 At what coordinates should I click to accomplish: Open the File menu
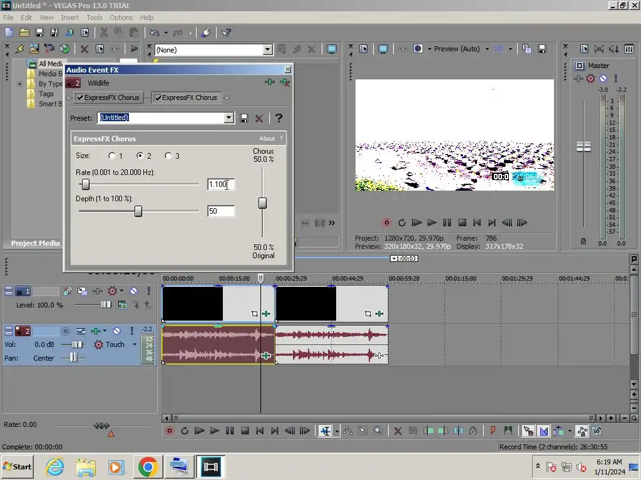tap(8, 17)
